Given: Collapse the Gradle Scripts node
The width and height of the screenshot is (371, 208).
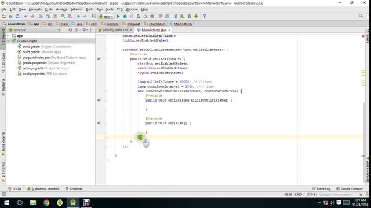Looking at the screenshot, I should (8, 41).
